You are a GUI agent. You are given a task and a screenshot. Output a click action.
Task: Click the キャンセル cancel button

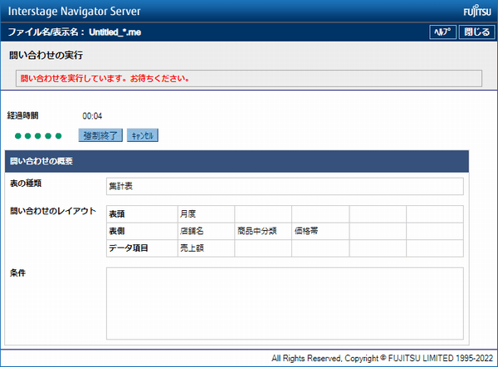pos(143,135)
